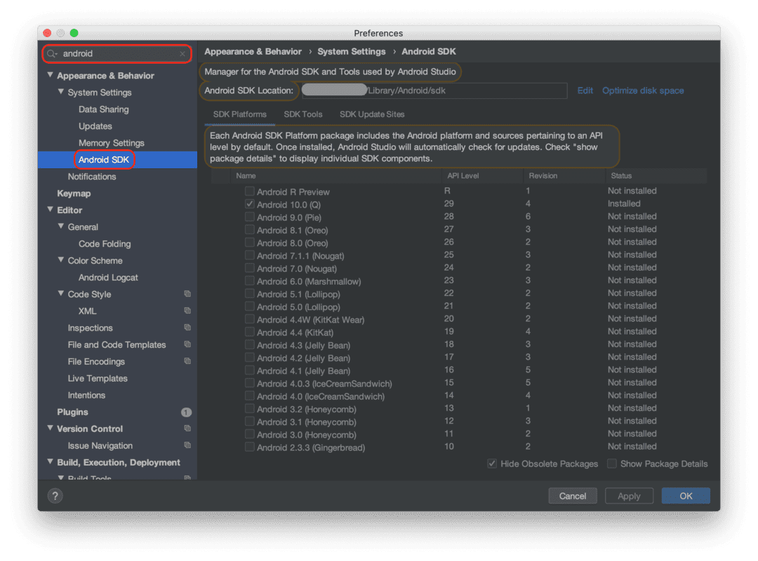The height and width of the screenshot is (561, 758).
Task: Switch to the SDK Tools tab
Action: click(303, 114)
